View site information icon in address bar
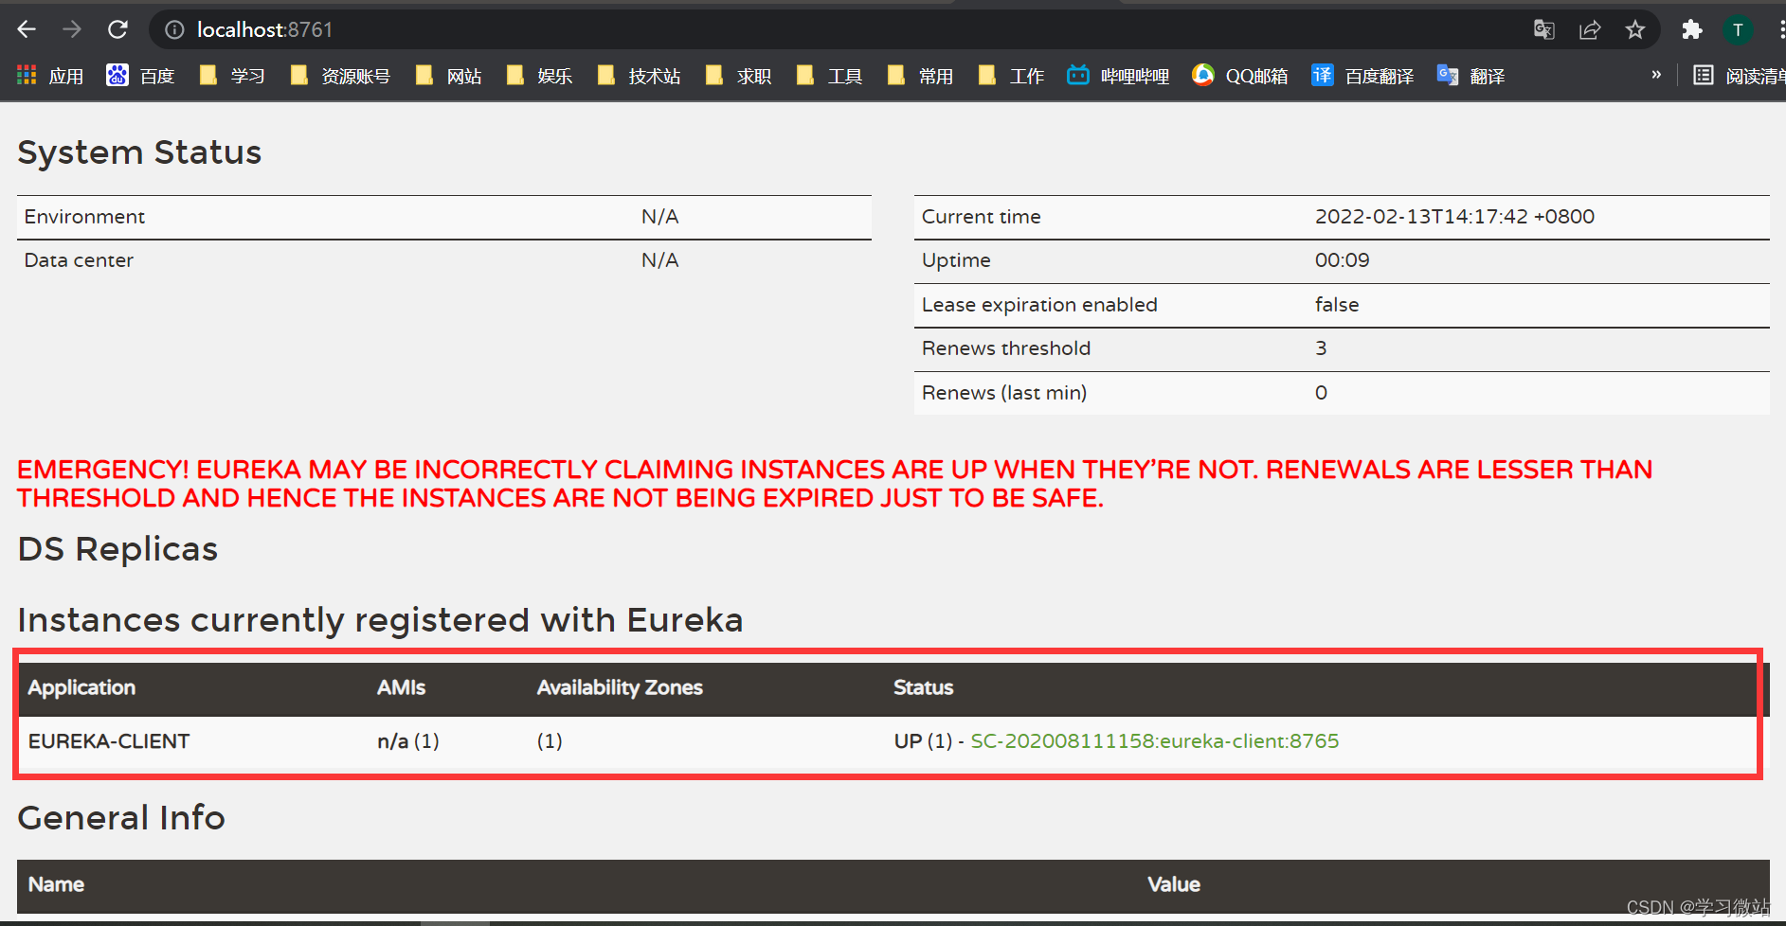 pyautogui.click(x=174, y=30)
